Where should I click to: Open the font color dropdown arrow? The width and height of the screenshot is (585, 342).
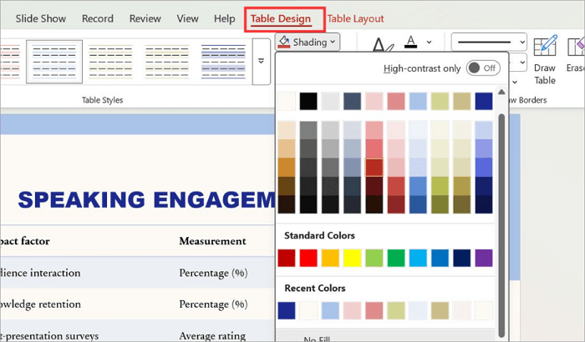(429, 42)
